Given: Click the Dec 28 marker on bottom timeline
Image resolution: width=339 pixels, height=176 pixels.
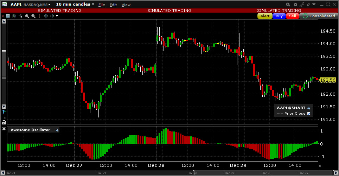Looking at the screenshot, I should pos(266,173).
